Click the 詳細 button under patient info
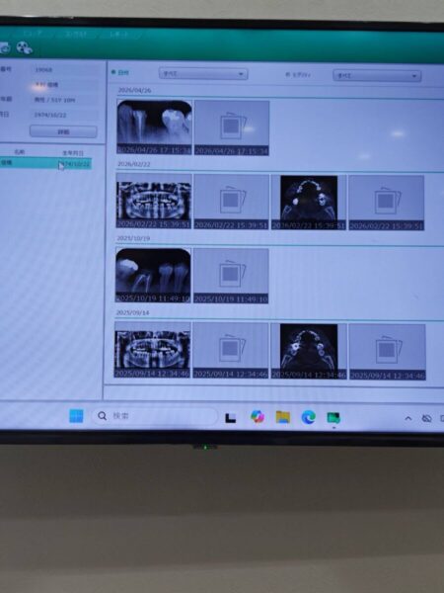Screen dimensions: 444x593 click(63, 131)
